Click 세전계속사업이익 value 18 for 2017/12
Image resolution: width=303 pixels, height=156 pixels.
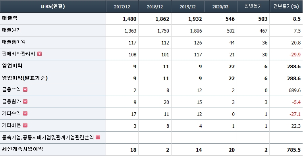[x=133, y=150]
